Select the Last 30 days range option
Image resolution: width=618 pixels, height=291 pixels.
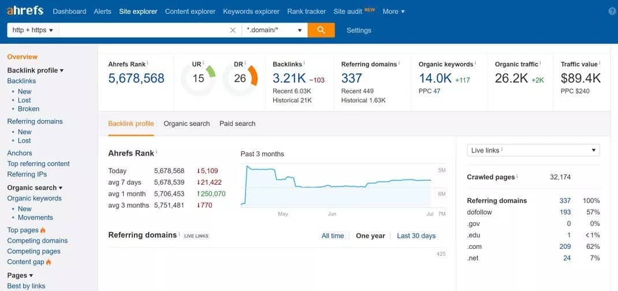[x=416, y=236]
